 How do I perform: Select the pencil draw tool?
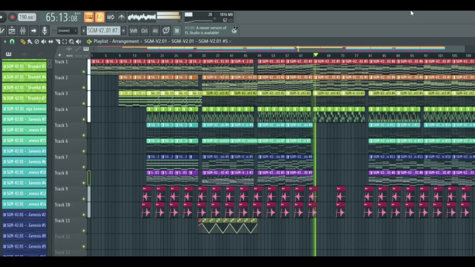(x=23, y=42)
